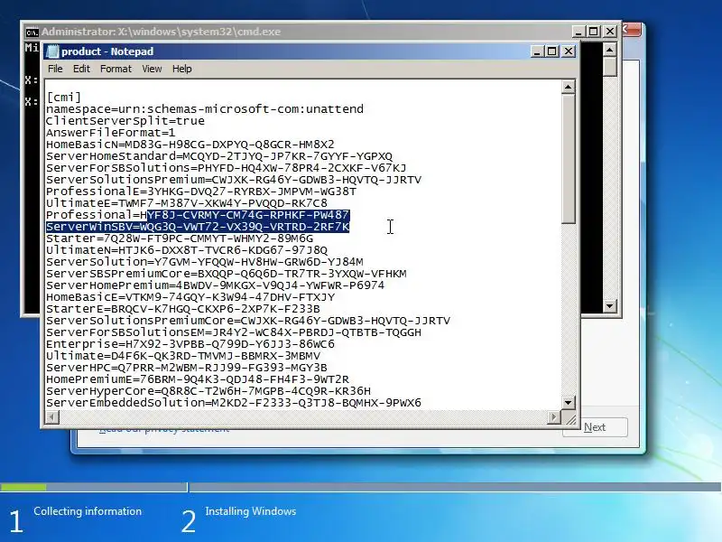Click the Enterprise=H7X92 key line
The width and height of the screenshot is (722, 542).
pos(190,344)
